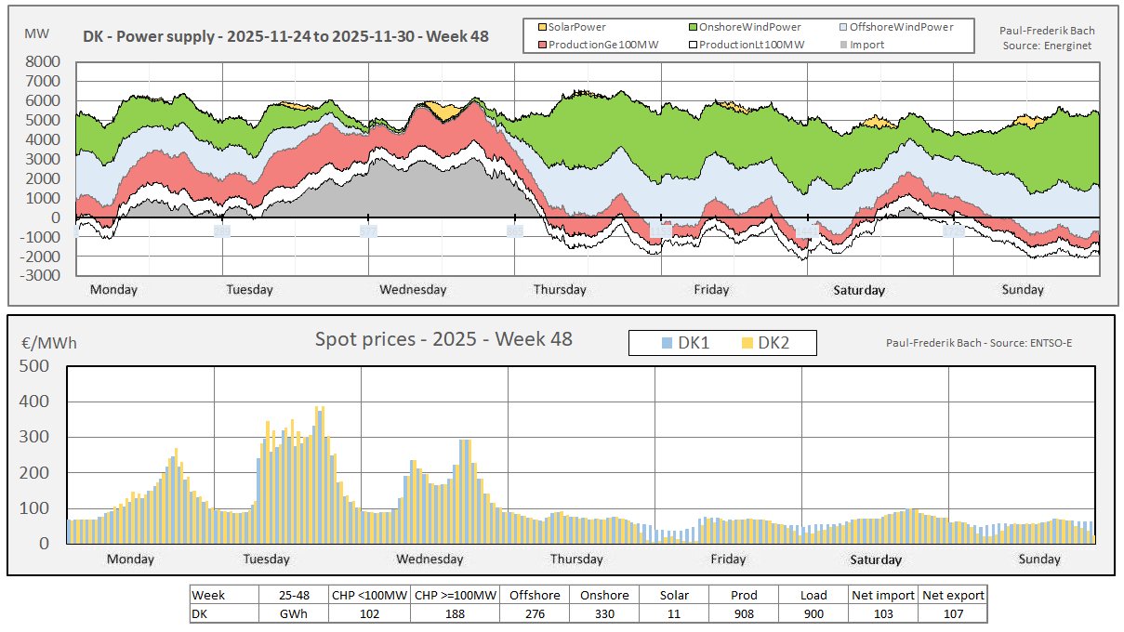Click the DK1 blue legend marker

[666, 343]
